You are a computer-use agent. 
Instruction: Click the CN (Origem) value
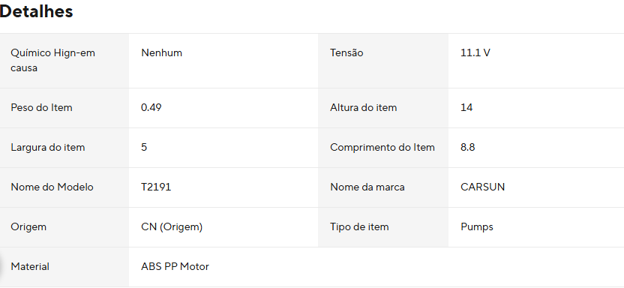click(x=172, y=227)
